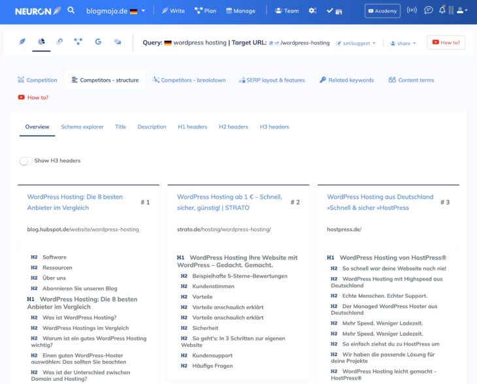
Task: Select the Title sub-tab
Action: click(x=120, y=127)
